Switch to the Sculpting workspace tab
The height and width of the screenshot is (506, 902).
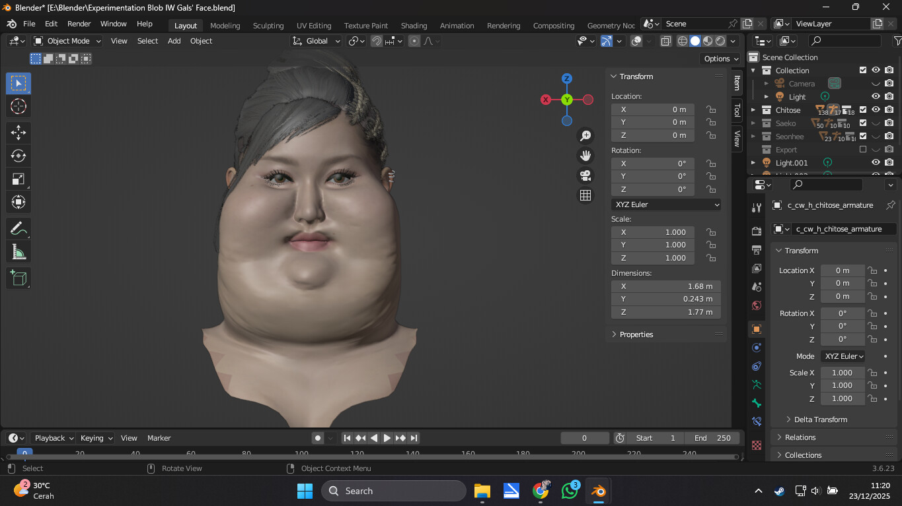click(x=268, y=26)
